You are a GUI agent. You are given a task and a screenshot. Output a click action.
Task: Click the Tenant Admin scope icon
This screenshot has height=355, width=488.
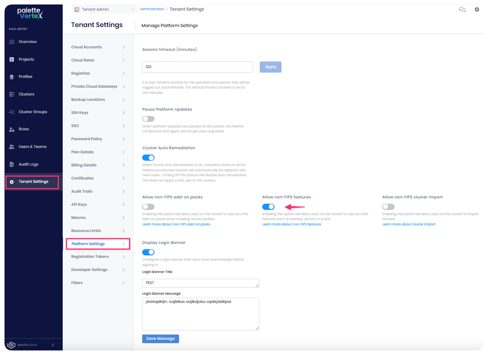click(77, 9)
